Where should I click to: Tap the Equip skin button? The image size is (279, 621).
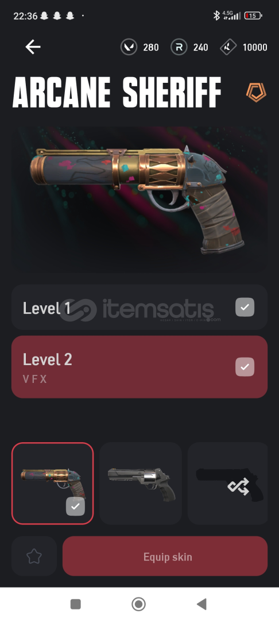click(x=165, y=556)
